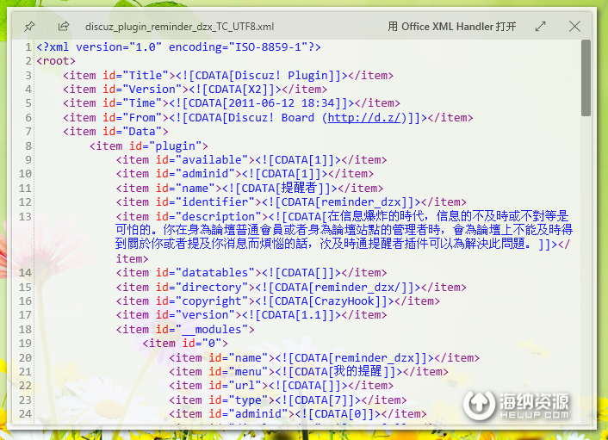The image size is (608, 440).
Task: Click the item id="available" line
Action: pyautogui.click(x=251, y=159)
